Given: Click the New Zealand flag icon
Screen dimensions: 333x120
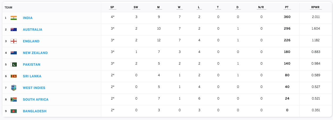Looking at the screenshot, I should click(x=14, y=53).
